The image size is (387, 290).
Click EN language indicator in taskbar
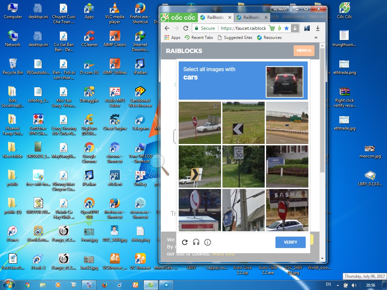(328, 284)
